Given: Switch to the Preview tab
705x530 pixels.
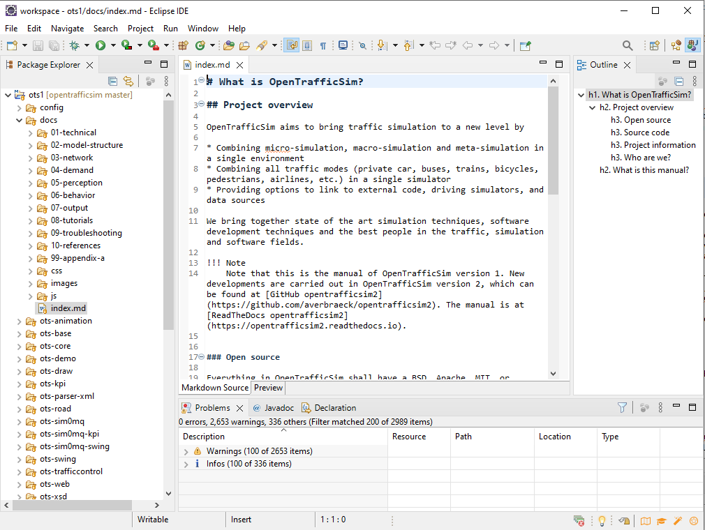Looking at the screenshot, I should [269, 388].
